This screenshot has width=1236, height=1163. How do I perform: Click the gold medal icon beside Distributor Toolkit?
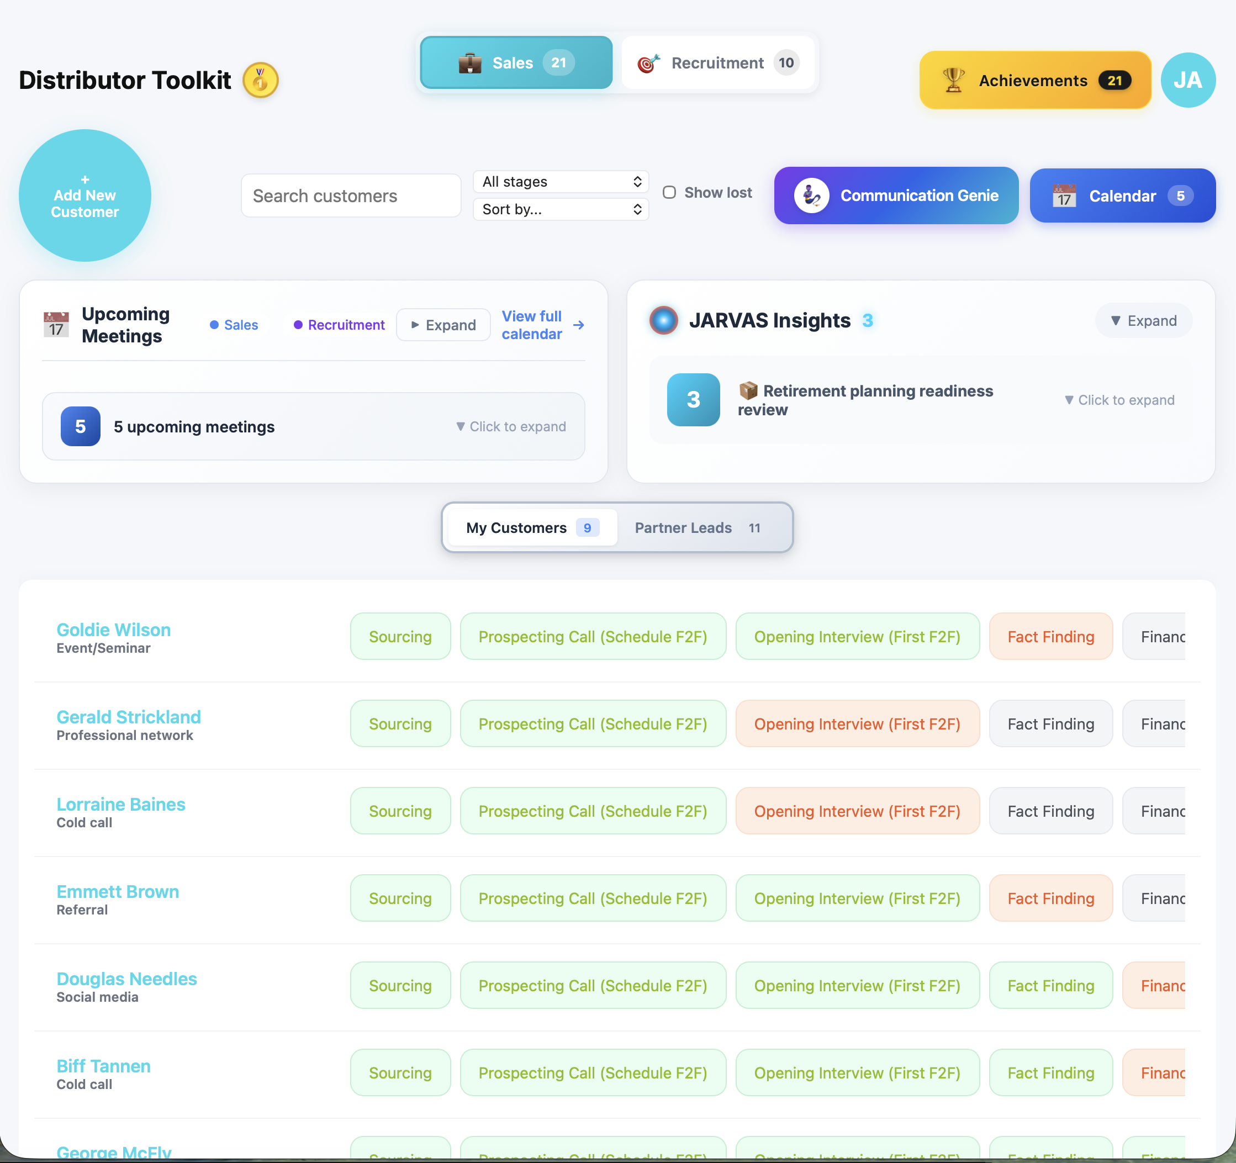point(260,80)
